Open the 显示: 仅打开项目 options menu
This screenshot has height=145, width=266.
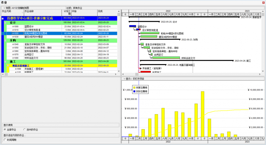124,79
